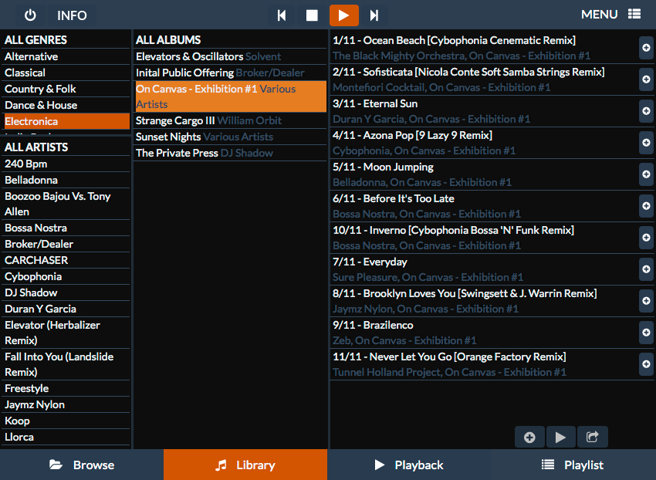Add Eternal Sun track to playlist
656x480 pixels.
[647, 111]
